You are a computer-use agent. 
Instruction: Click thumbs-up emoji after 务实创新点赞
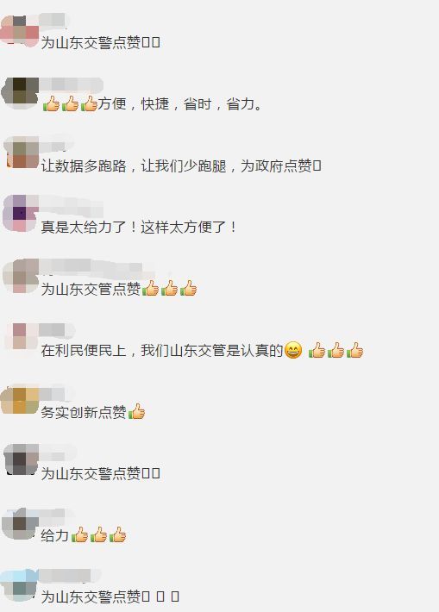(x=136, y=411)
